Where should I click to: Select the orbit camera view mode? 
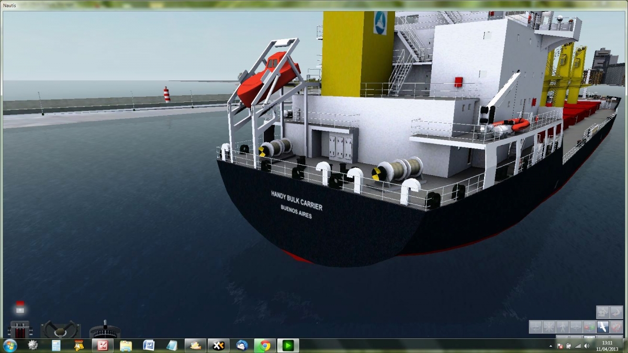coord(536,327)
